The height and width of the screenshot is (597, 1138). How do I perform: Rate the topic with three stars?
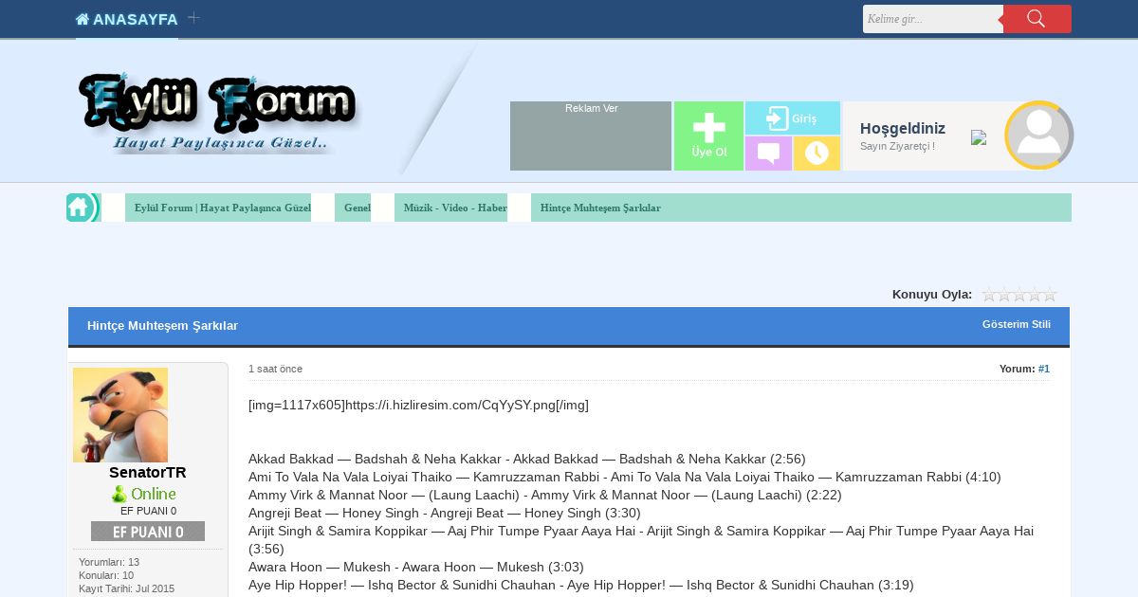coord(1019,295)
